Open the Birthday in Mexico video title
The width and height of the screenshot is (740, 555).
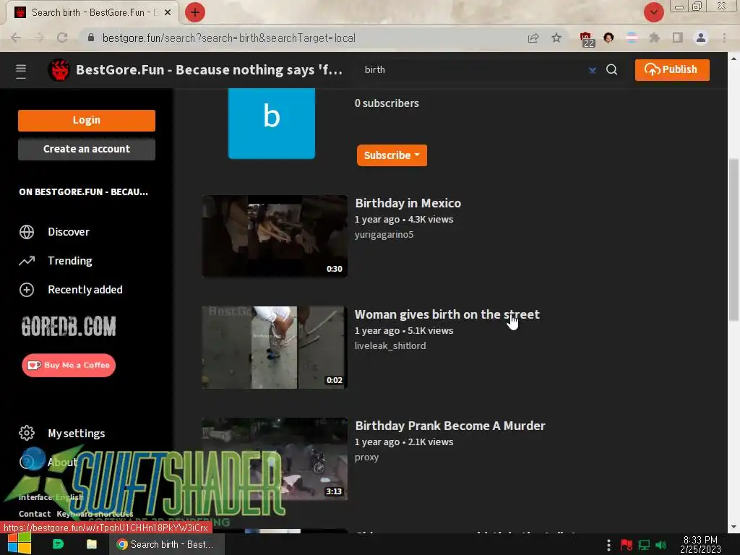tap(408, 203)
